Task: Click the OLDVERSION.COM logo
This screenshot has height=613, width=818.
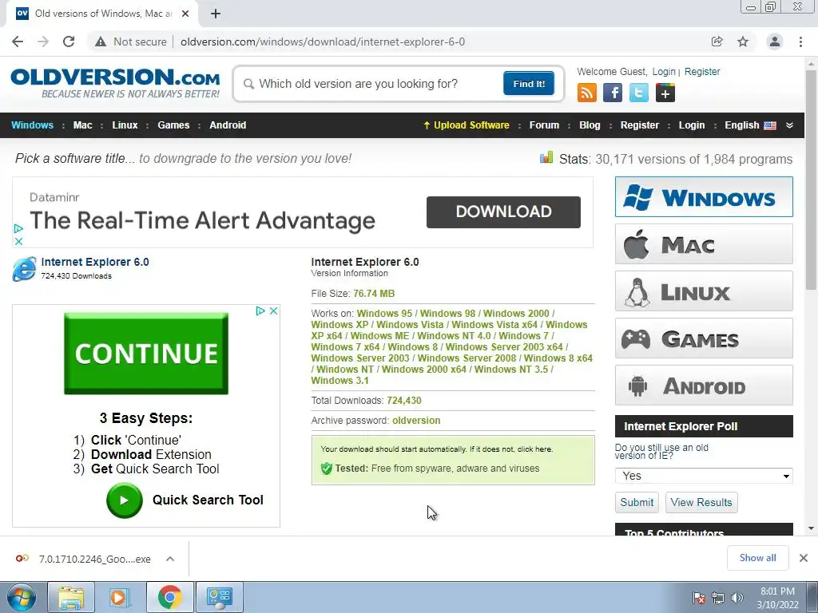Action: point(115,83)
